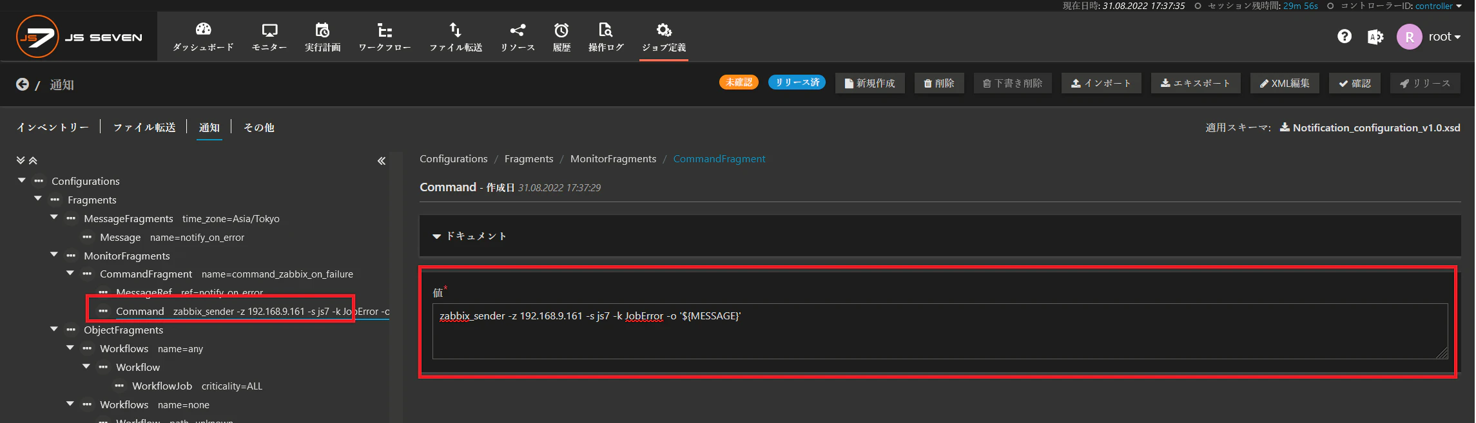The width and height of the screenshot is (1476, 423).
Task: Open the Job Definition (ジョブ定義) view
Action: click(x=664, y=37)
